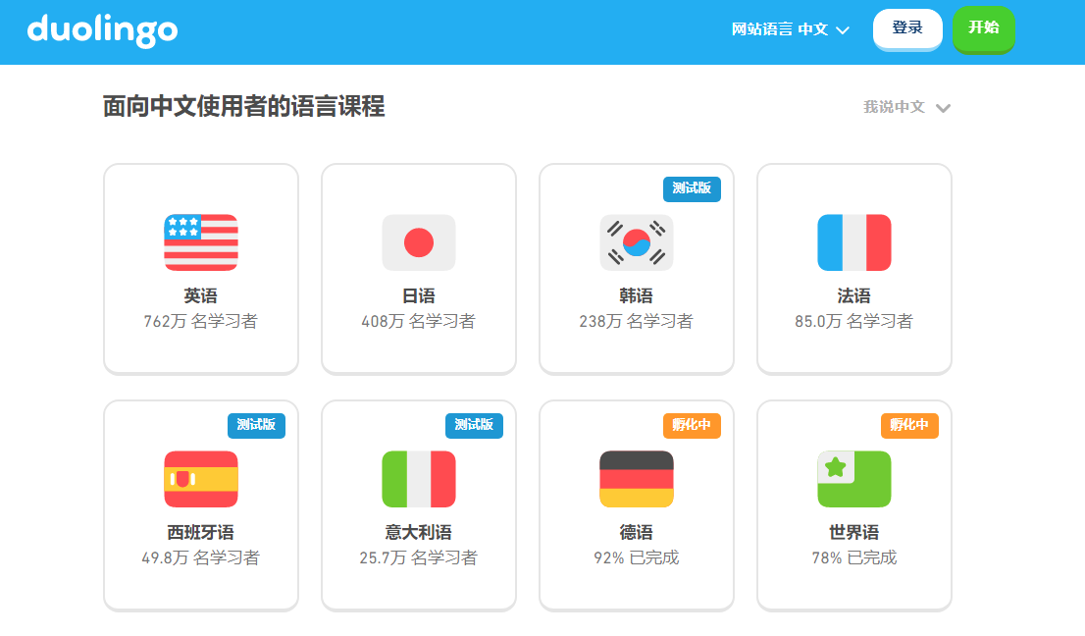
Task: Click the 英语 course title
Action: 201,296
